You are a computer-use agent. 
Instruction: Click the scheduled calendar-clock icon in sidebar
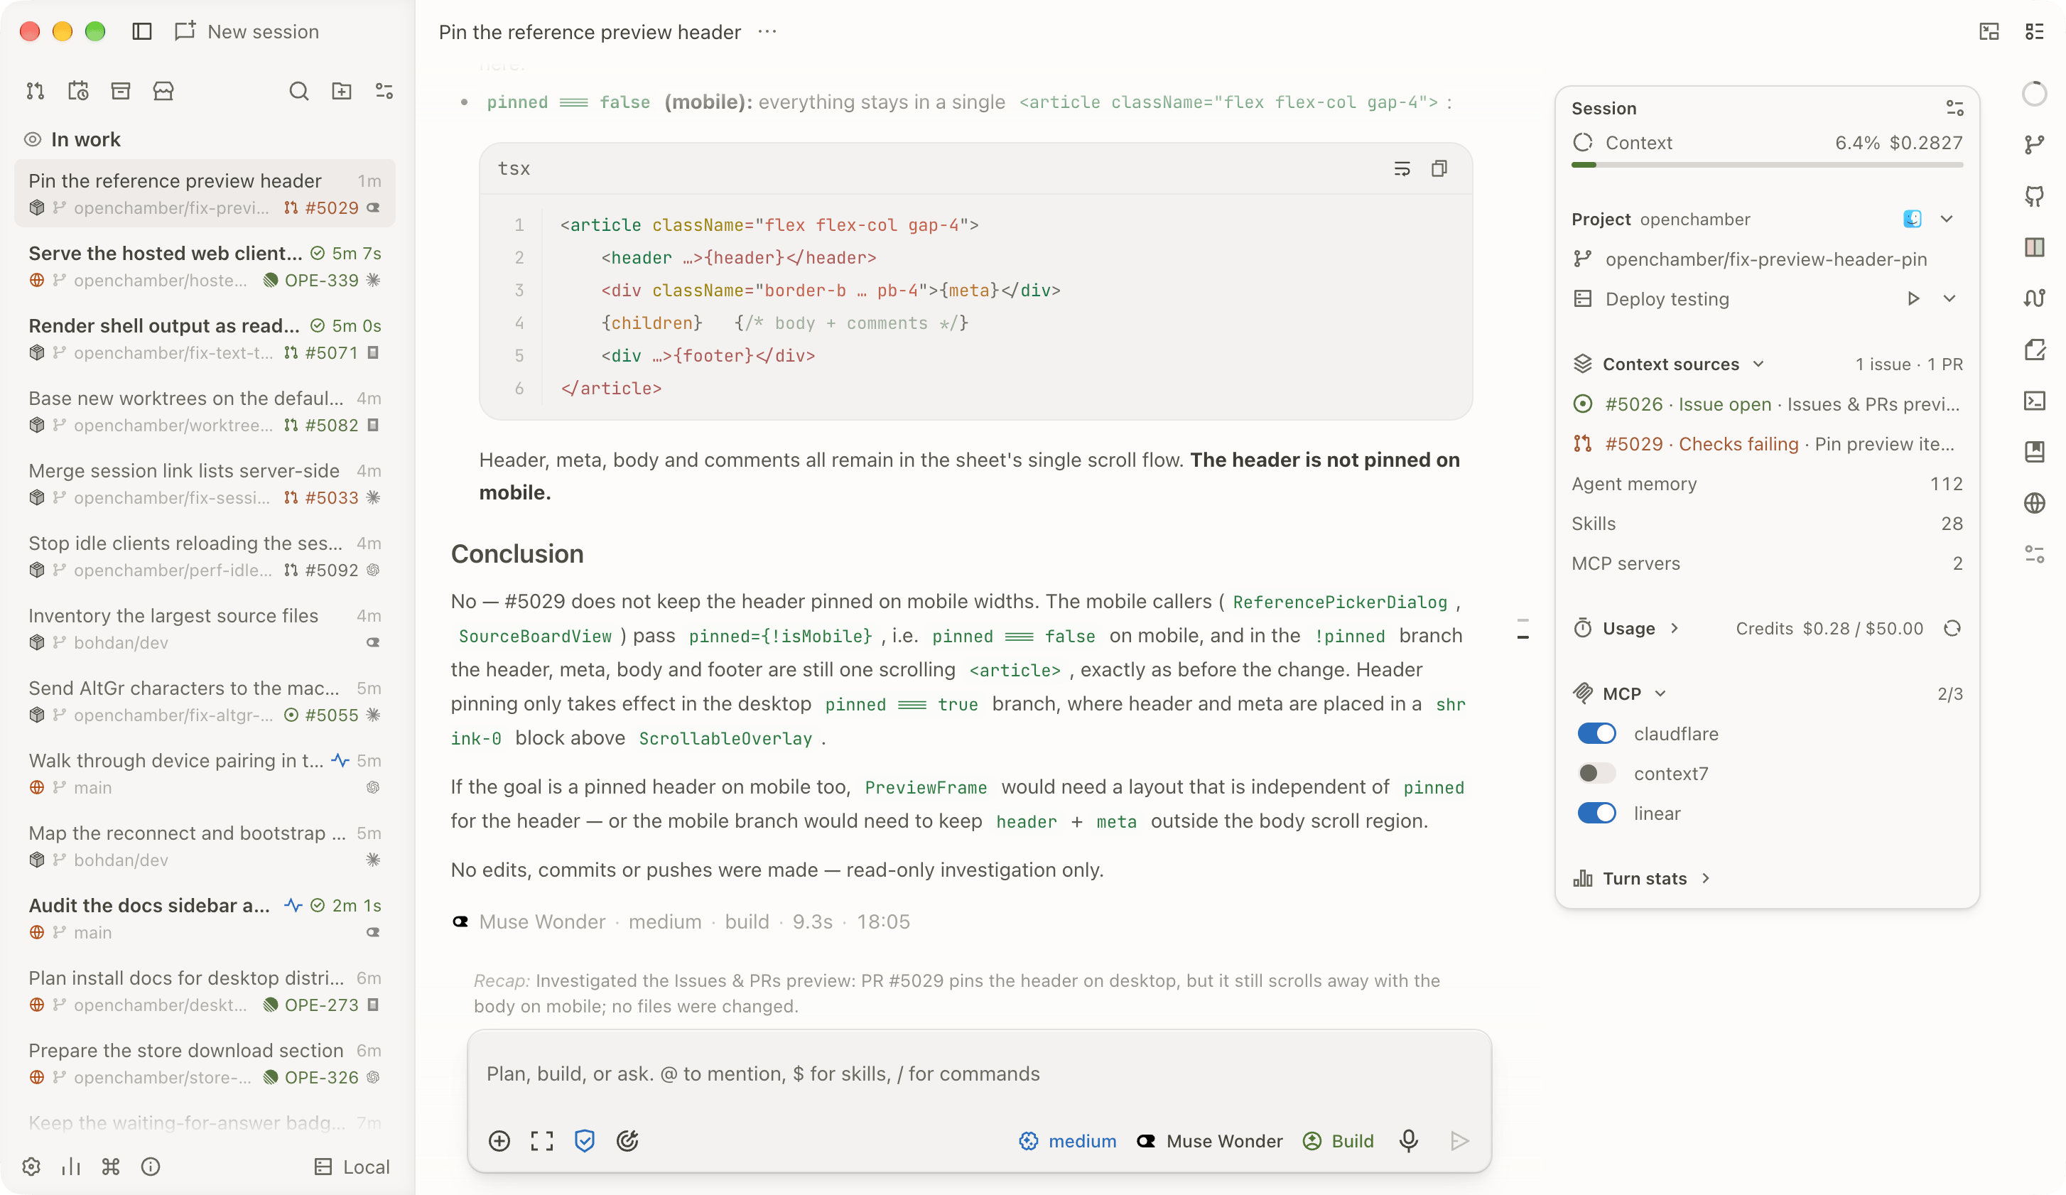click(78, 91)
